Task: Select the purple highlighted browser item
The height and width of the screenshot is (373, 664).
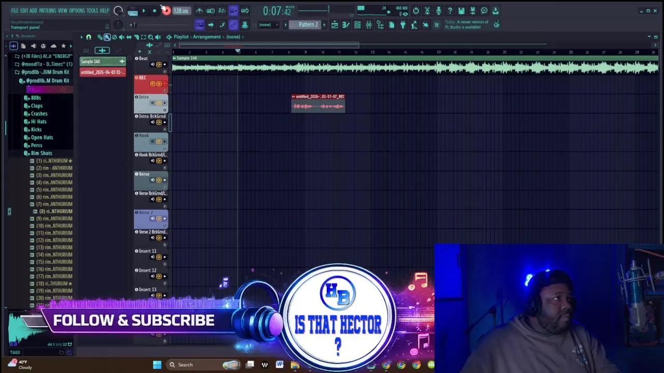Action: tap(49, 90)
